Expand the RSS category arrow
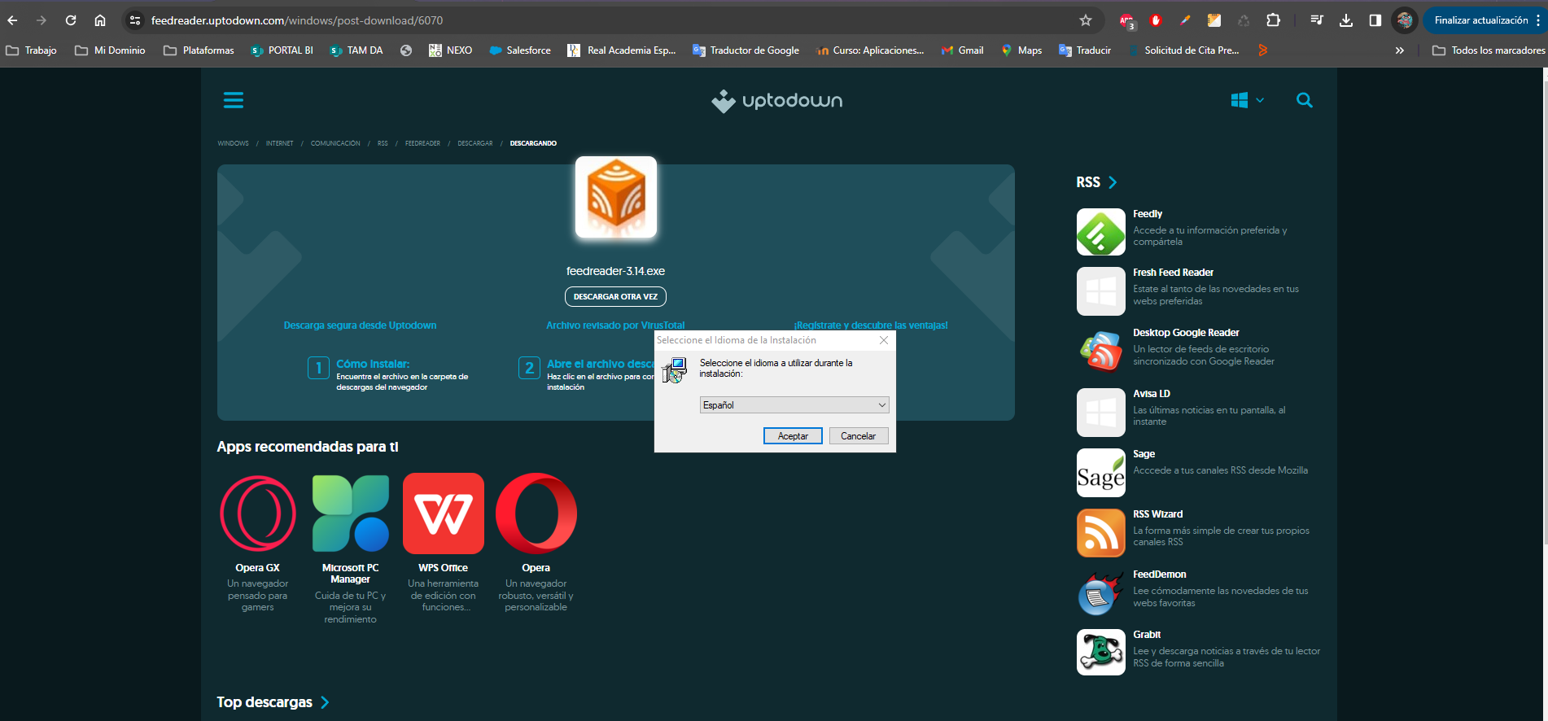The height and width of the screenshot is (721, 1548). click(x=1113, y=182)
